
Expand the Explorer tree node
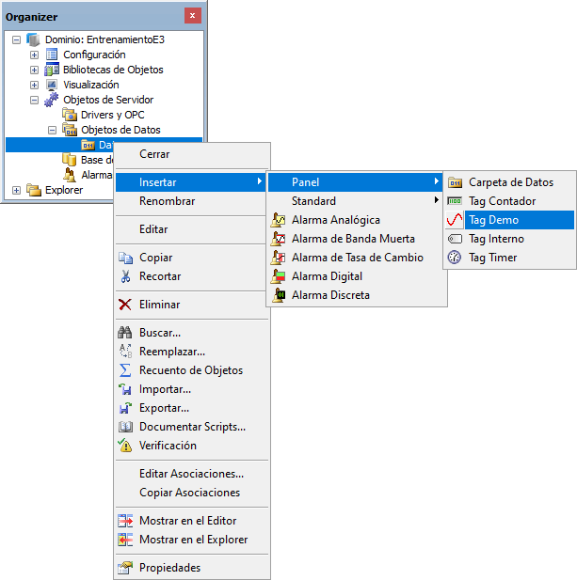[16, 190]
